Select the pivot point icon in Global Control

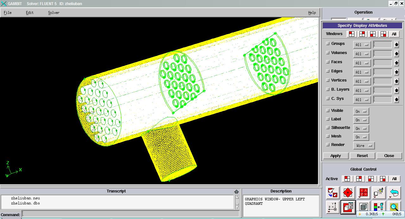pos(348,192)
